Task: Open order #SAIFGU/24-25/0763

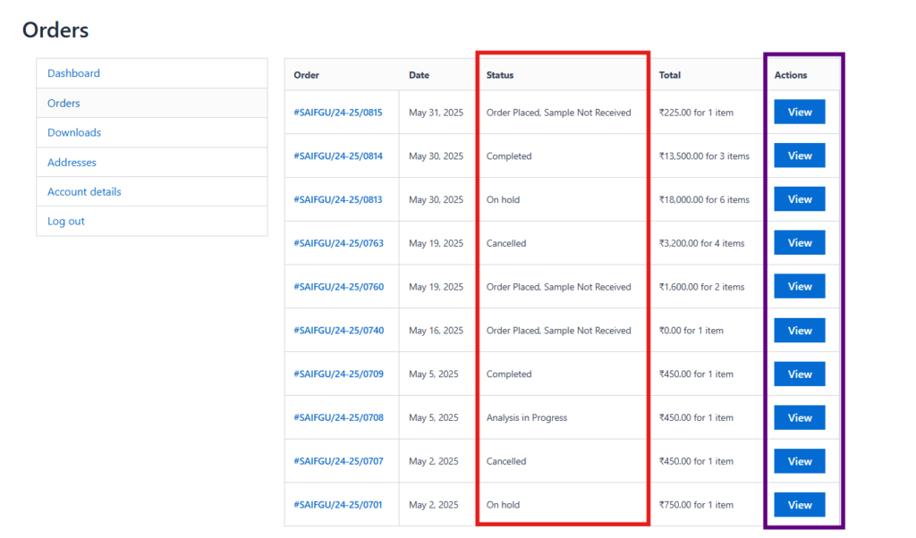Action: point(339,243)
